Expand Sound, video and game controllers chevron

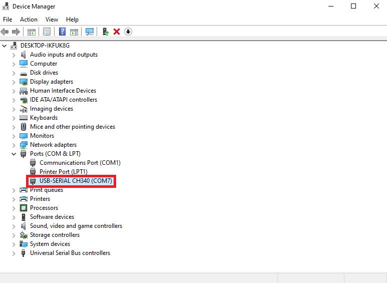pos(14,226)
